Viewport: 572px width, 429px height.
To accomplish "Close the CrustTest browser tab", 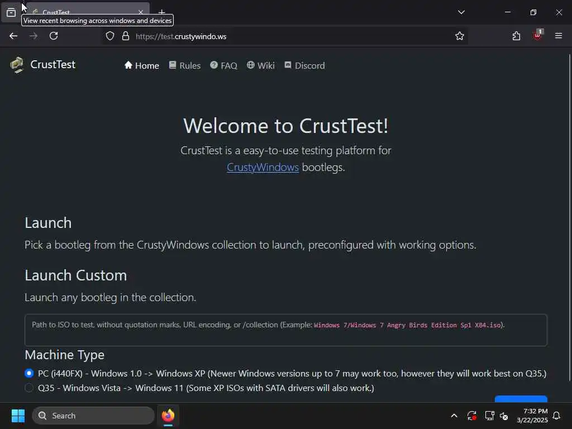I will click(140, 12).
